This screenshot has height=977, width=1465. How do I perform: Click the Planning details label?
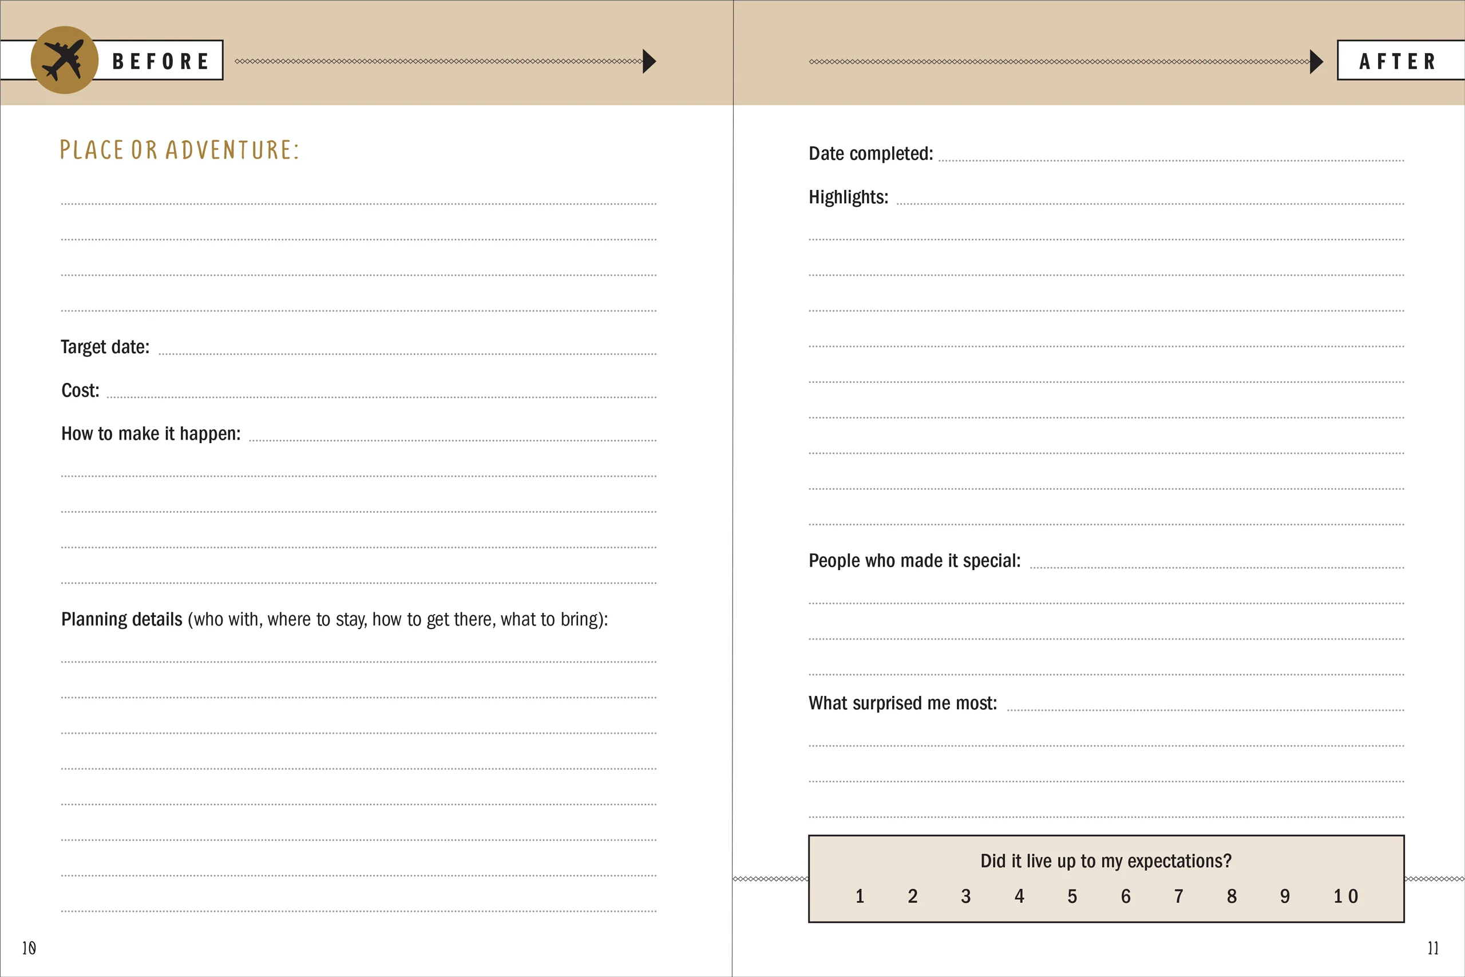pyautogui.click(x=121, y=619)
